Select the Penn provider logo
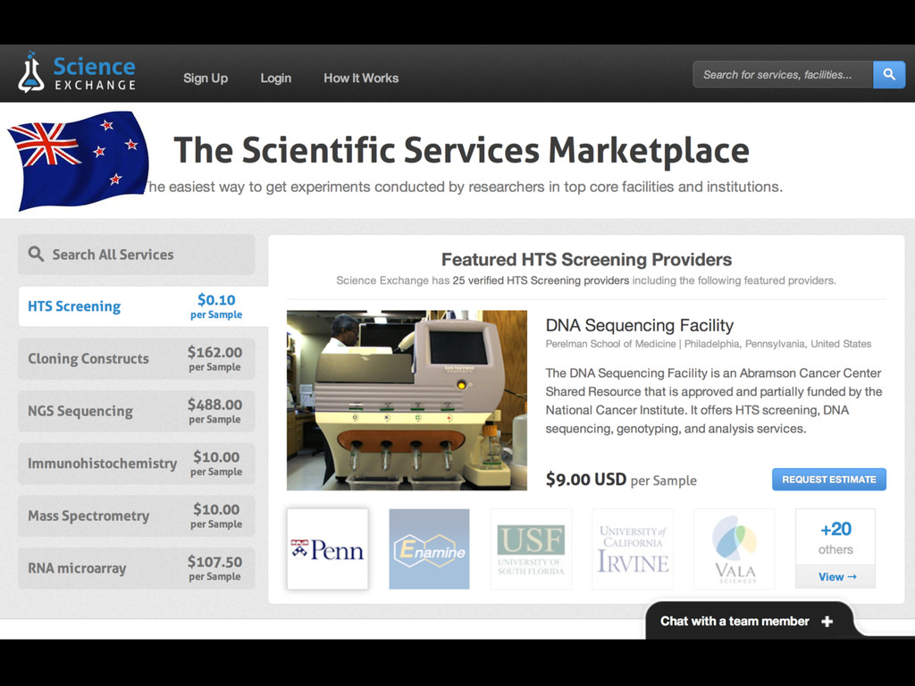This screenshot has width=915, height=686. (327, 549)
